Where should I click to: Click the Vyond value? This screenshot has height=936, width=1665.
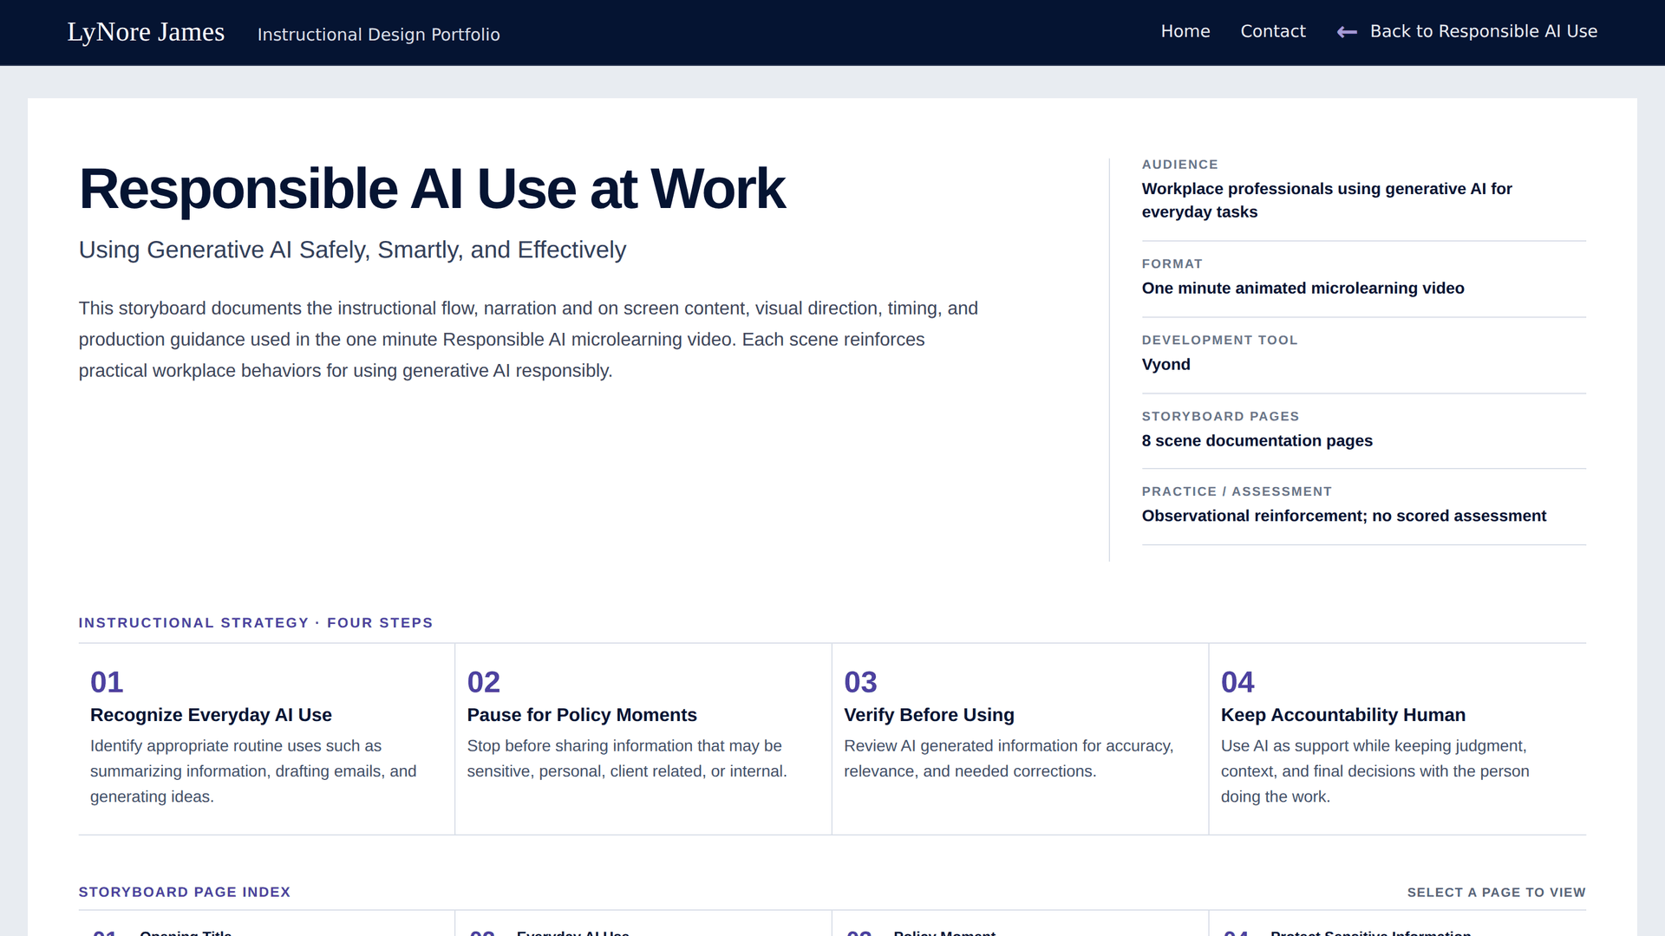(x=1165, y=365)
